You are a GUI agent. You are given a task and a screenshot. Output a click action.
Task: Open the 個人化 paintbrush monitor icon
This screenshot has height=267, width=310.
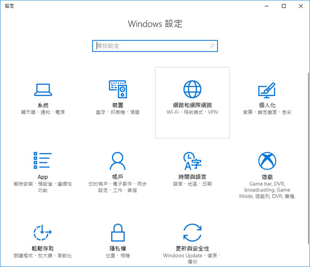pyautogui.click(x=267, y=90)
